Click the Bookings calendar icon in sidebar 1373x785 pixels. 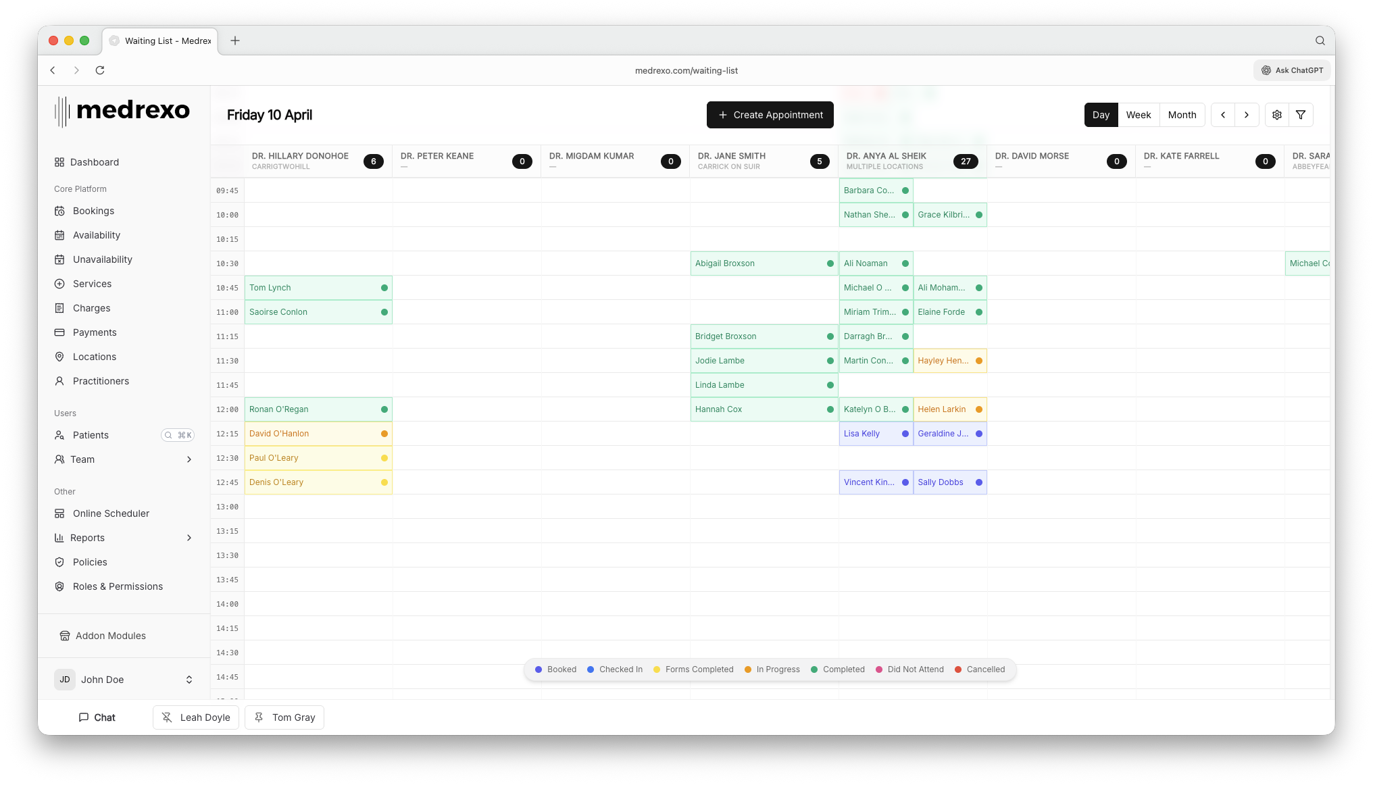(x=59, y=211)
